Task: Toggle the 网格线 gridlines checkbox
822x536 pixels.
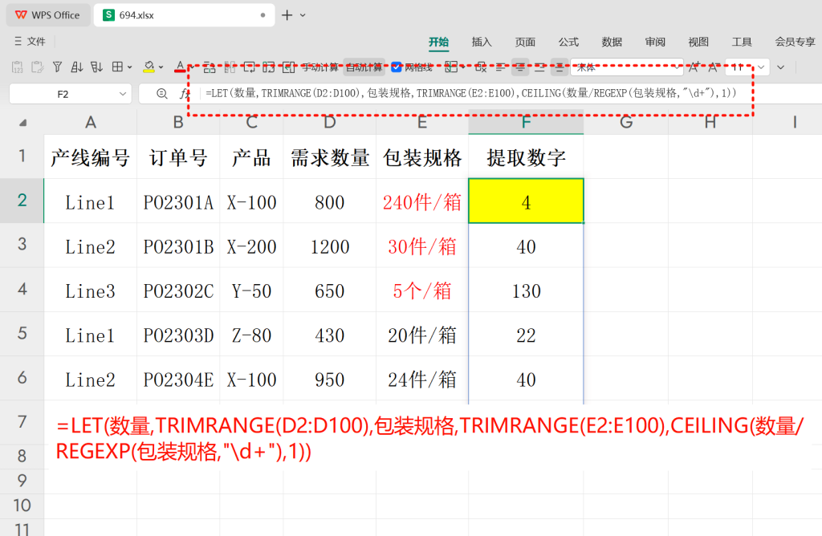Action: coord(397,67)
